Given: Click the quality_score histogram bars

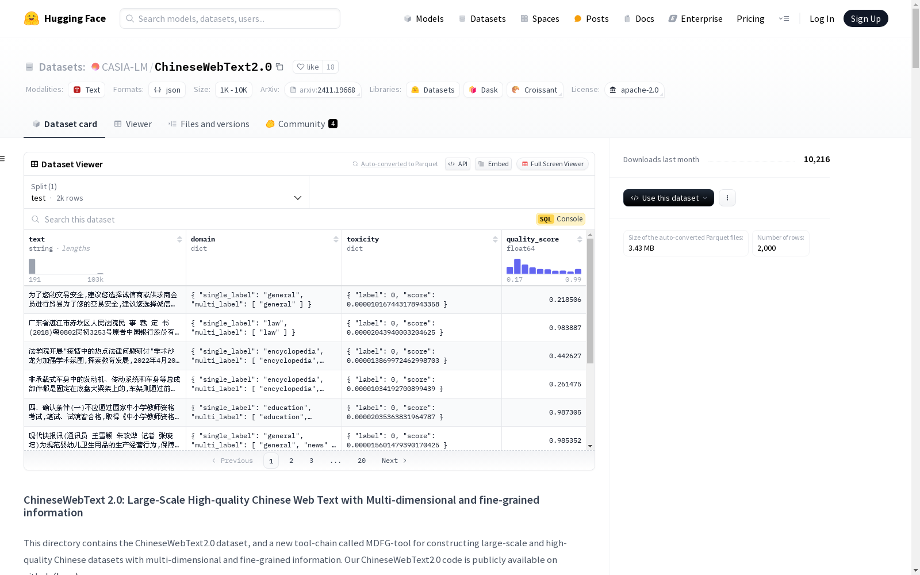Looking at the screenshot, I should pos(544,266).
